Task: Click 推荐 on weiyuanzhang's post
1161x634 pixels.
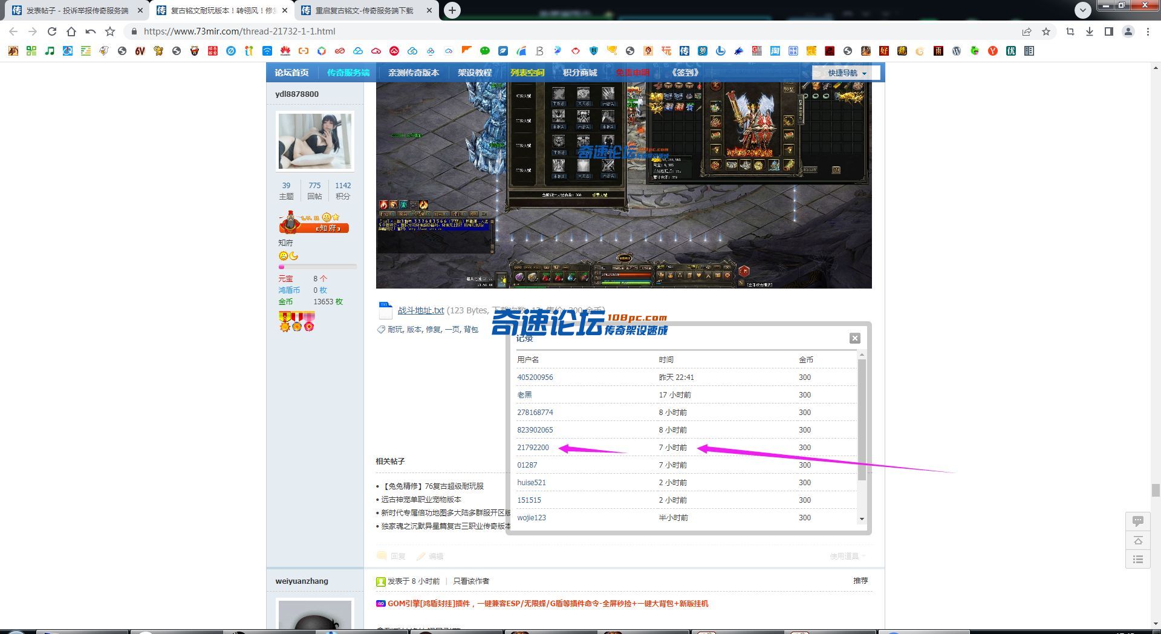Action: (x=860, y=581)
